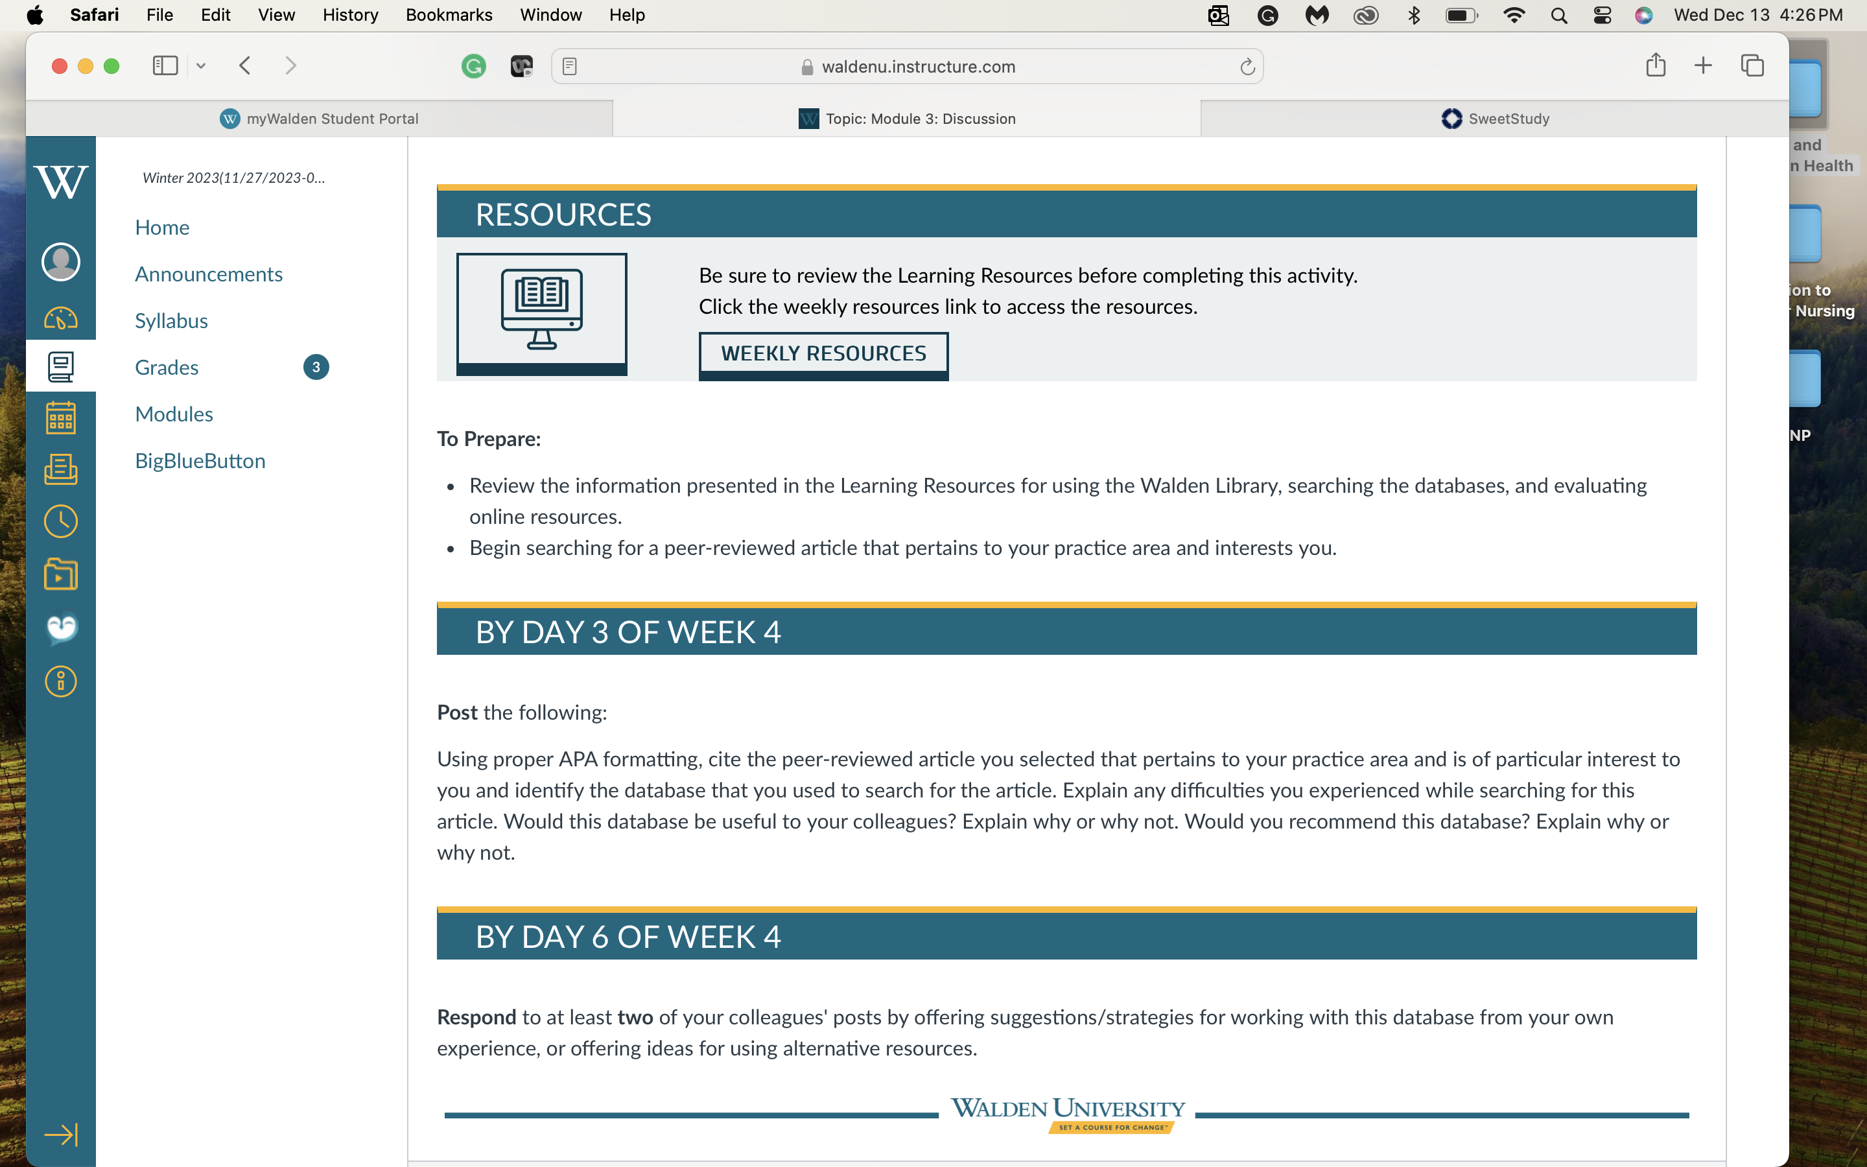This screenshot has width=1867, height=1167.
Task: Open the Syllabus course link
Action: pyautogui.click(x=171, y=321)
